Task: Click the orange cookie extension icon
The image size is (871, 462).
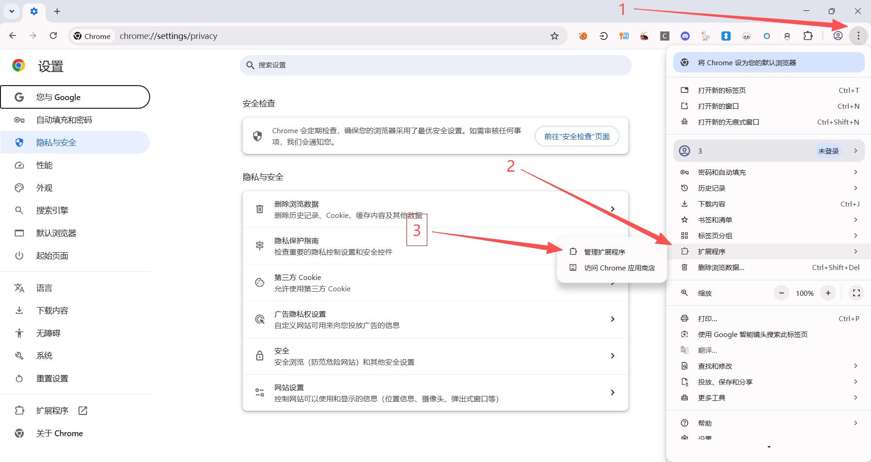Action: point(583,36)
